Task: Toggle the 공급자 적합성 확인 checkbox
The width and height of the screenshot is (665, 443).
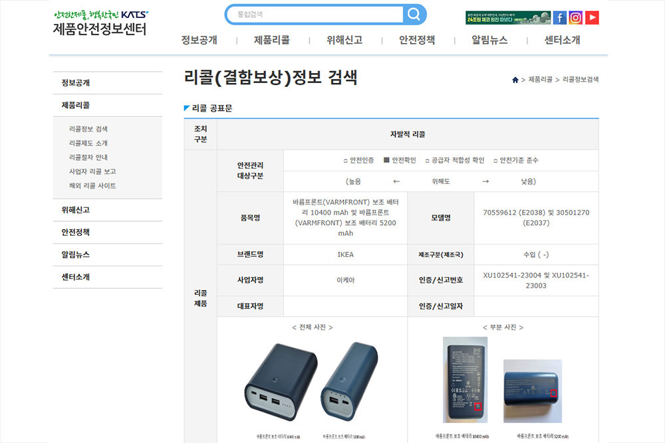Action: tap(428, 161)
